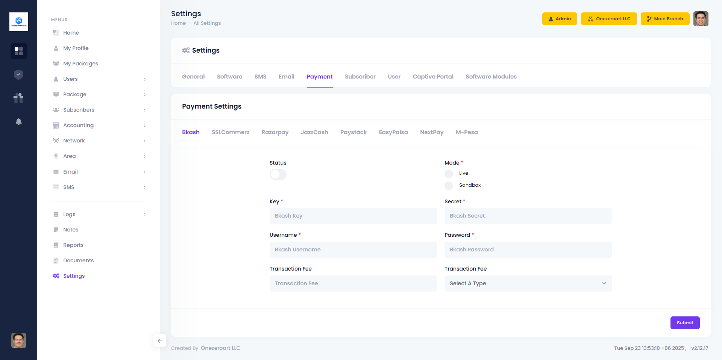Open notifications bell icon in sidebar

tap(18, 121)
